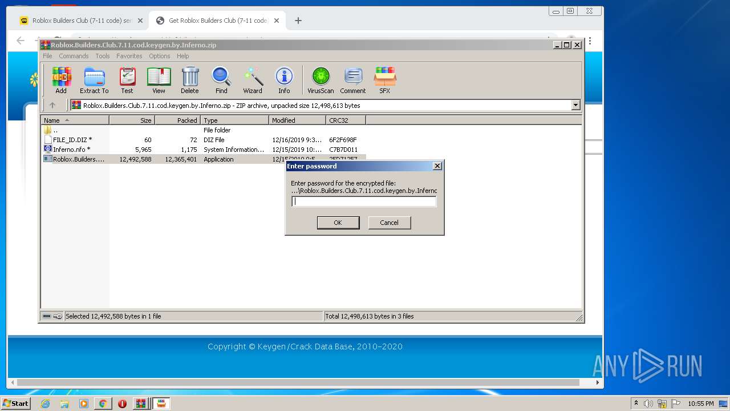Viewport: 730px width, 411px height.
Task: Show hidden system tray icons
Action: pos(636,404)
